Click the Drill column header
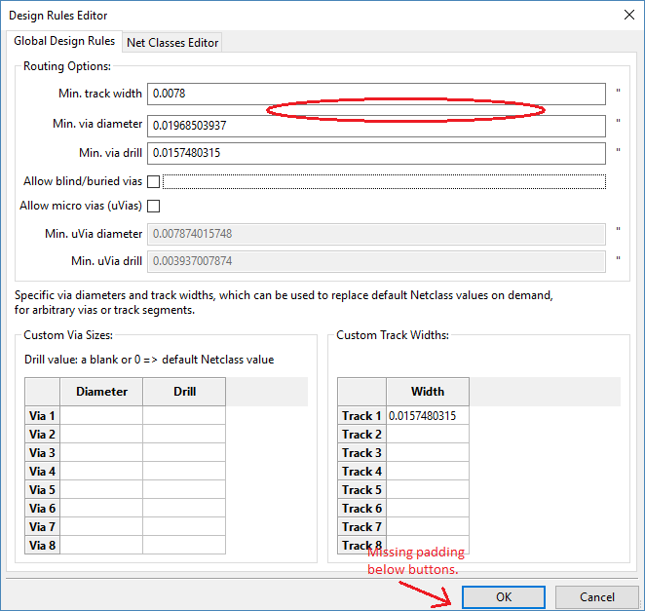Screen dimensions: 645x611 click(x=184, y=392)
